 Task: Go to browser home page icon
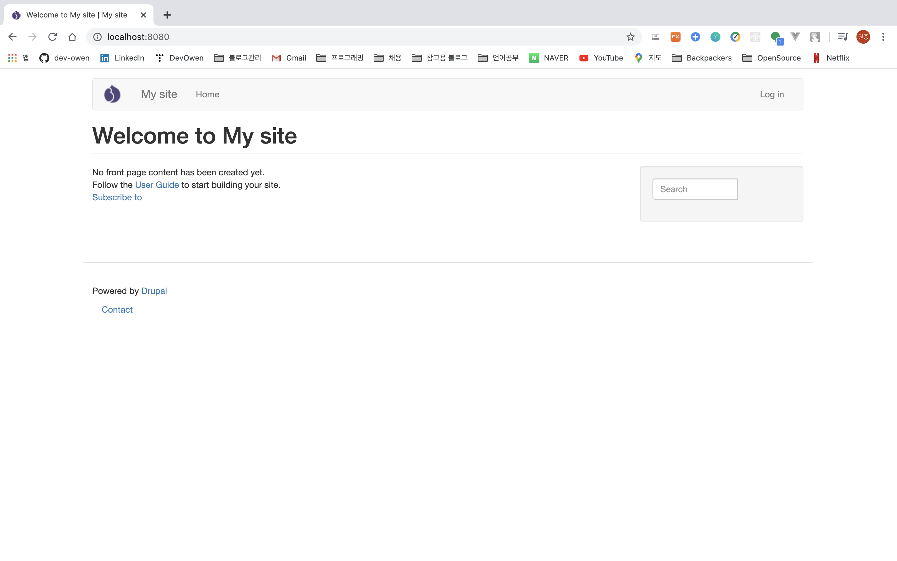72,37
